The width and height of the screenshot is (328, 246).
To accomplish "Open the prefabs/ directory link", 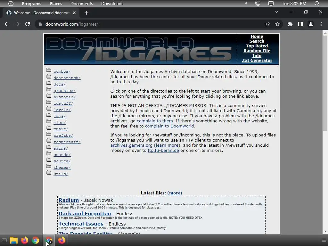I will click(63, 135).
